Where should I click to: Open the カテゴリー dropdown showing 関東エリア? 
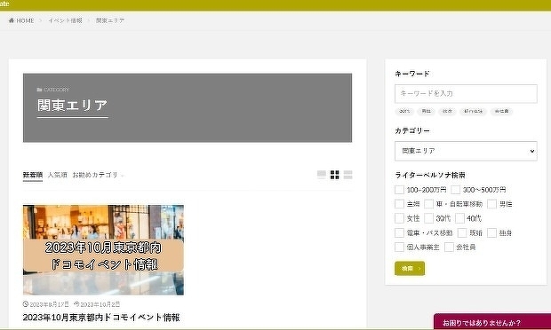(x=466, y=151)
